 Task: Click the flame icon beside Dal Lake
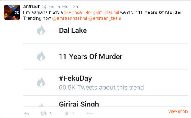(41, 30)
